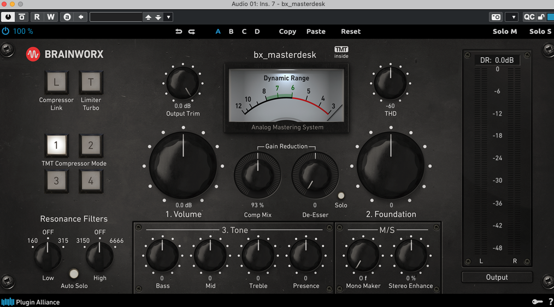The width and height of the screenshot is (554, 307).
Task: Click the Copy button
Action: point(287,32)
